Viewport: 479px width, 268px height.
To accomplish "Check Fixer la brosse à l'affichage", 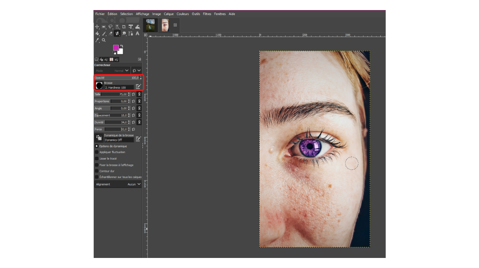I will tap(97, 165).
